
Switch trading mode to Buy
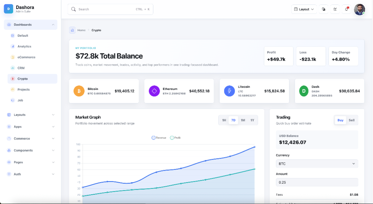tap(340, 120)
